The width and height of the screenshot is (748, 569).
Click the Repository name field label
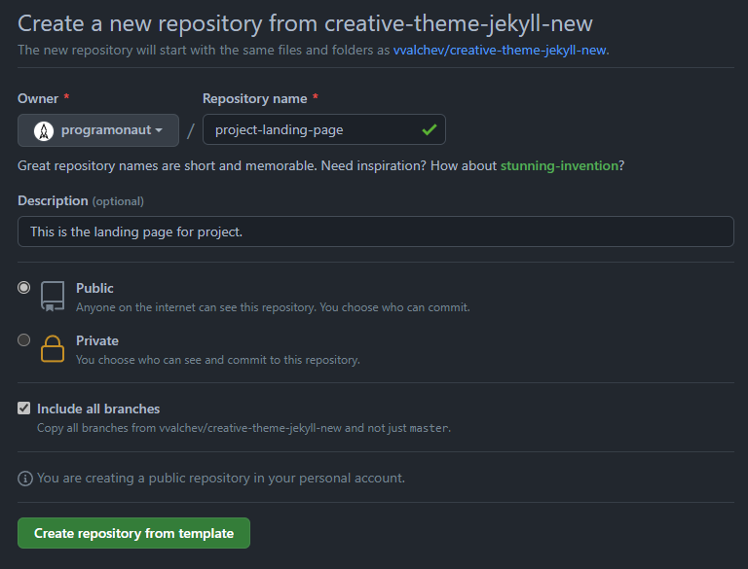click(254, 98)
